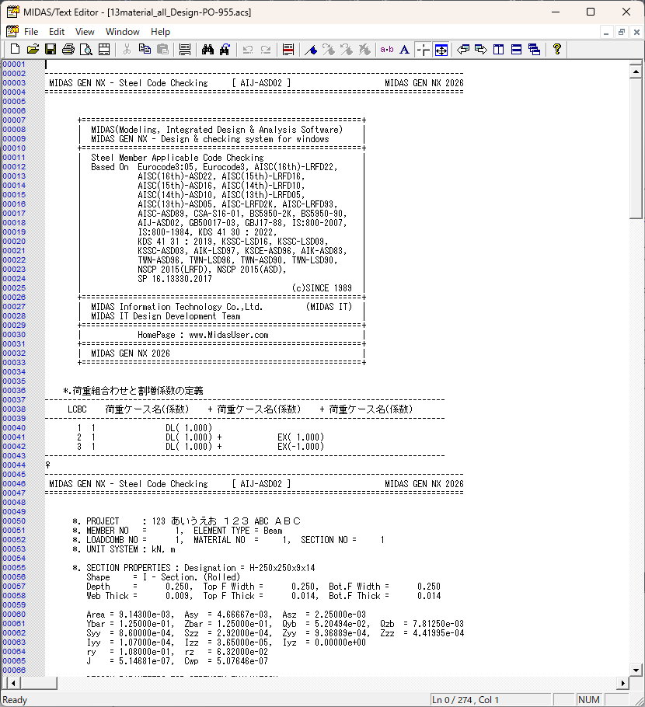Click NUM indicator in status bar
The image size is (645, 707).
(x=588, y=700)
